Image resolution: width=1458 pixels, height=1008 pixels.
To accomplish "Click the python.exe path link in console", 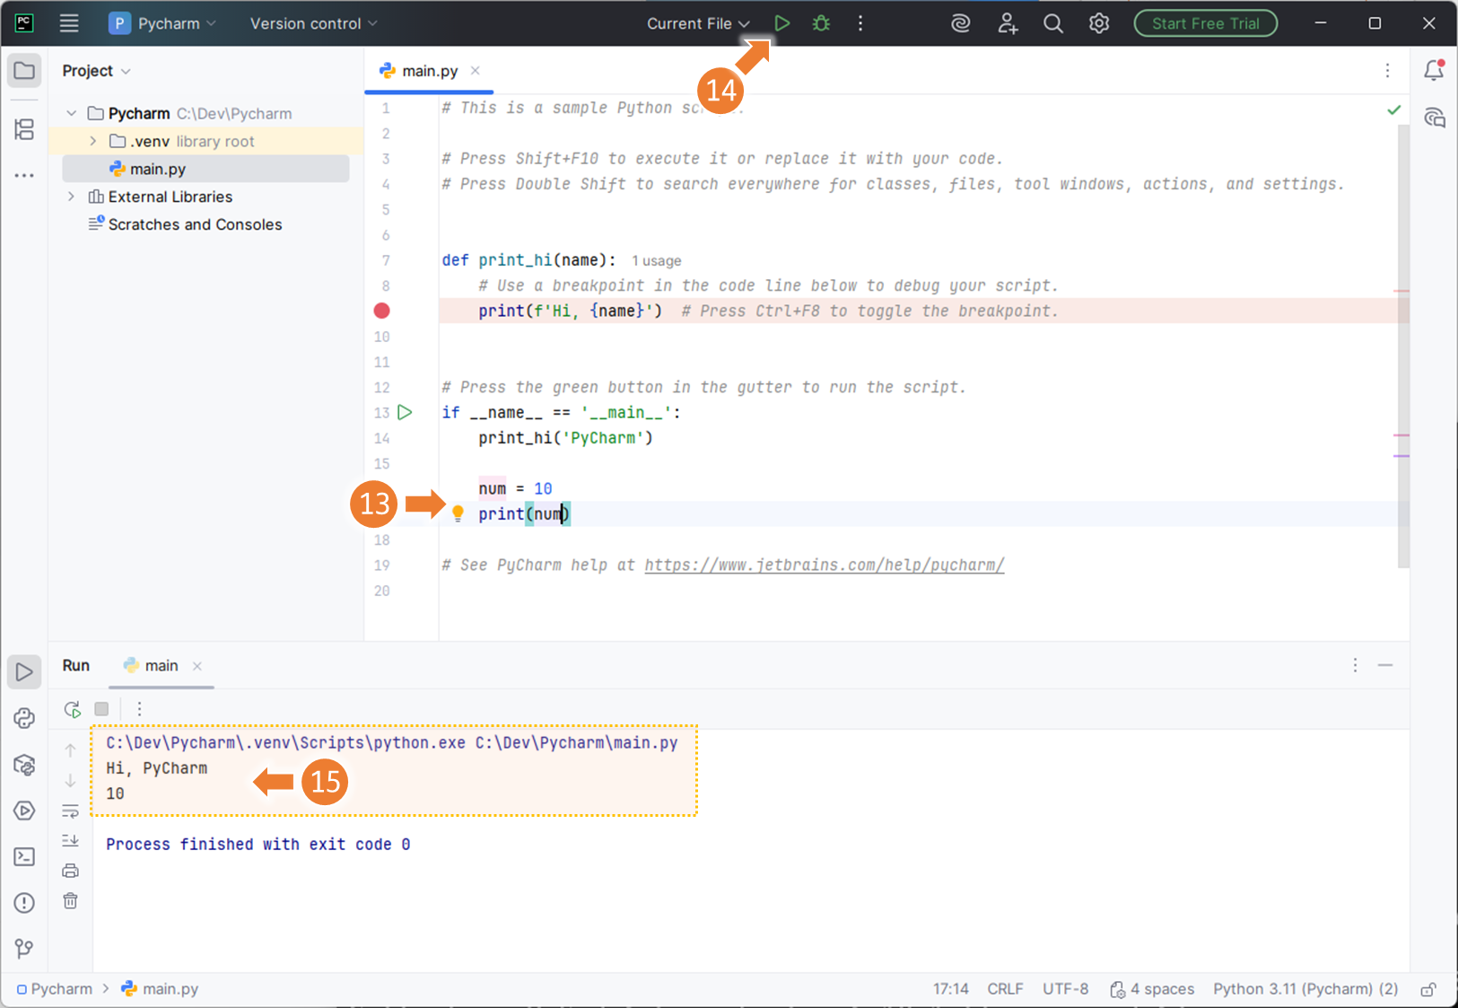I will [x=285, y=742].
